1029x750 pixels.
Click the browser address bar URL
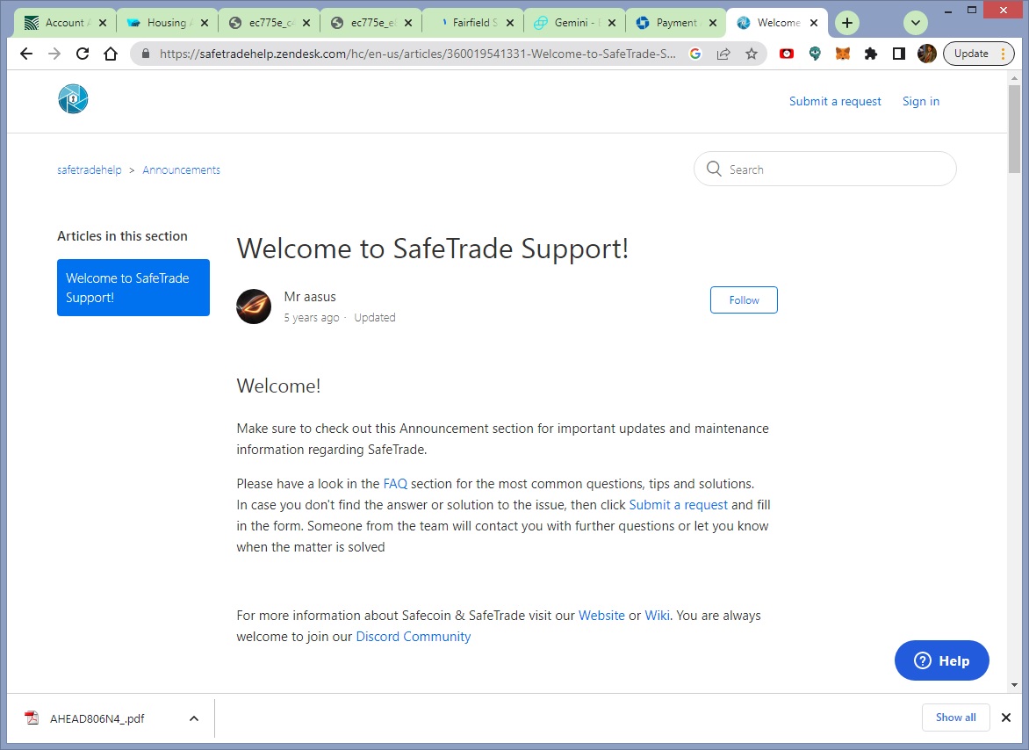coord(417,54)
